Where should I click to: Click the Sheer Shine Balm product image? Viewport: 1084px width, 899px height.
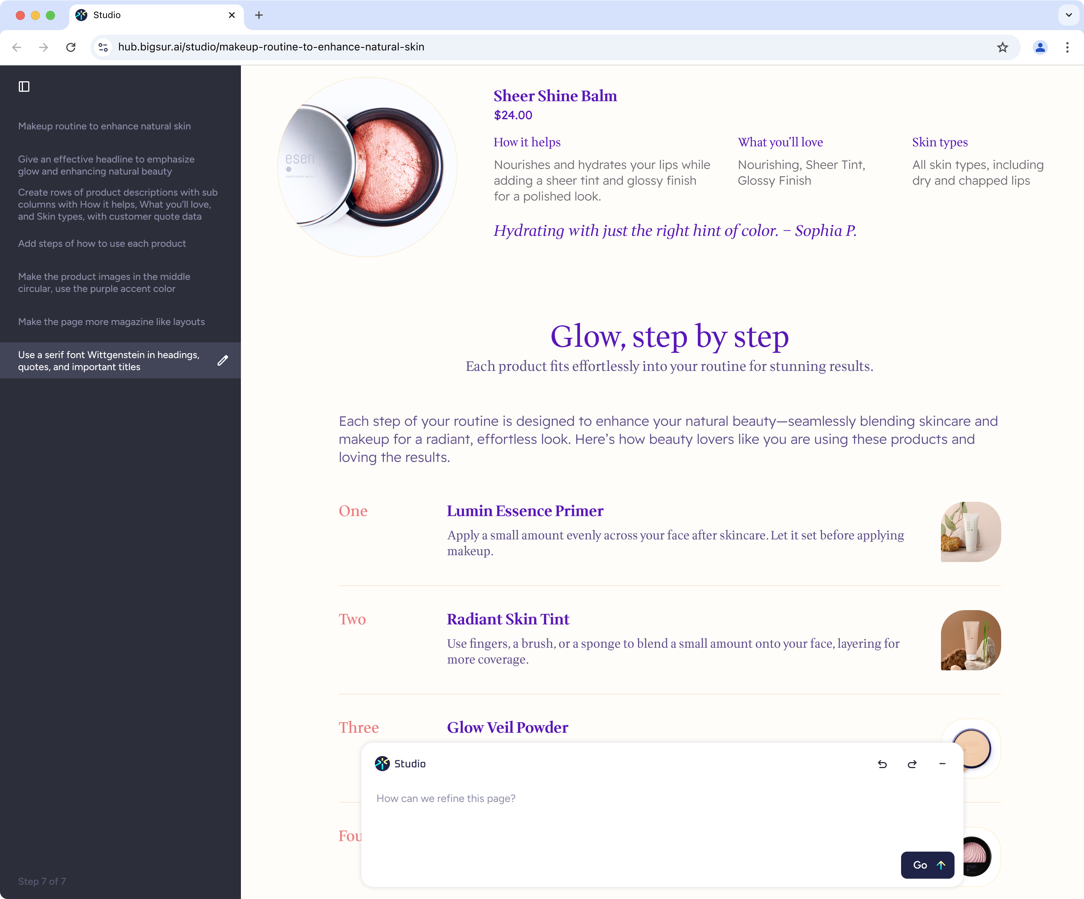367,167
